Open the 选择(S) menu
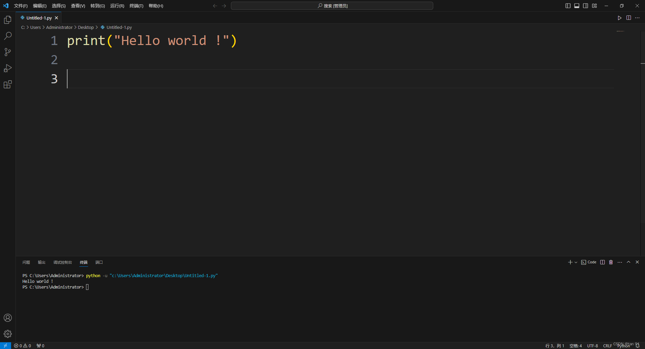 (59, 6)
